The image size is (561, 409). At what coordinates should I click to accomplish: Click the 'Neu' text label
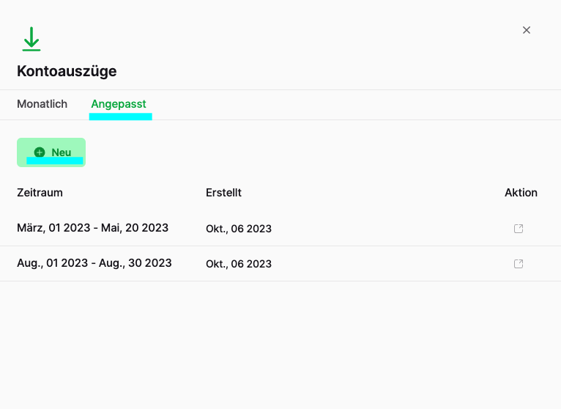(62, 152)
